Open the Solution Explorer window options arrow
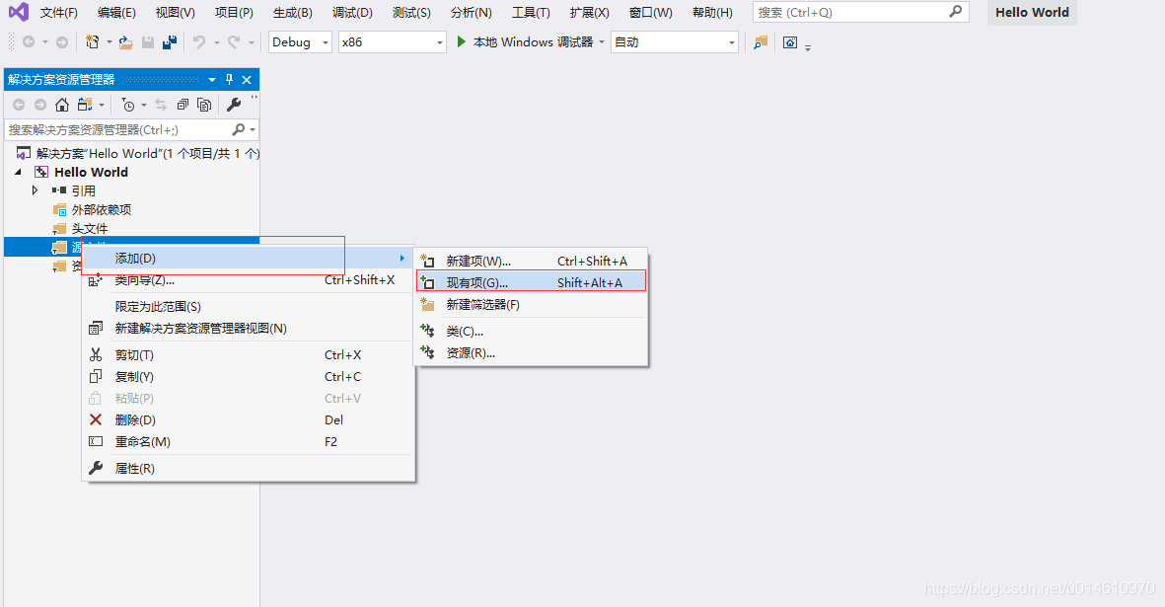1165x607 pixels. pos(212,80)
